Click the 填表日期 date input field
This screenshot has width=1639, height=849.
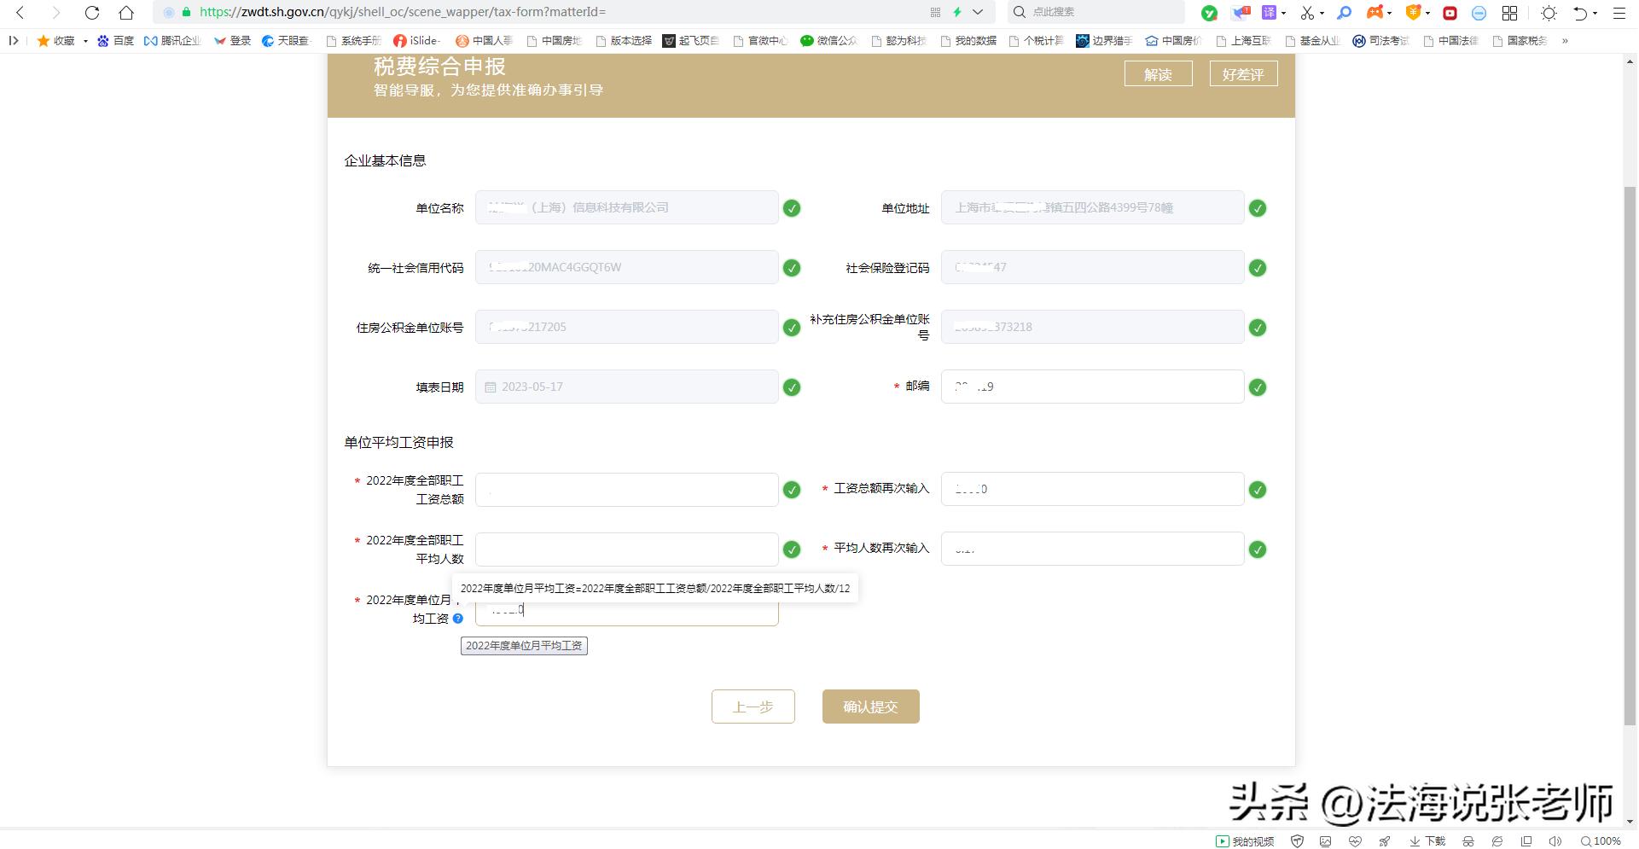click(627, 387)
